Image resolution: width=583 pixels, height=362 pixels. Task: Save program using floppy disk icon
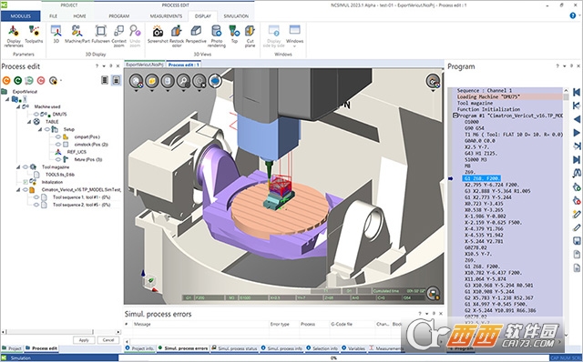point(577,241)
